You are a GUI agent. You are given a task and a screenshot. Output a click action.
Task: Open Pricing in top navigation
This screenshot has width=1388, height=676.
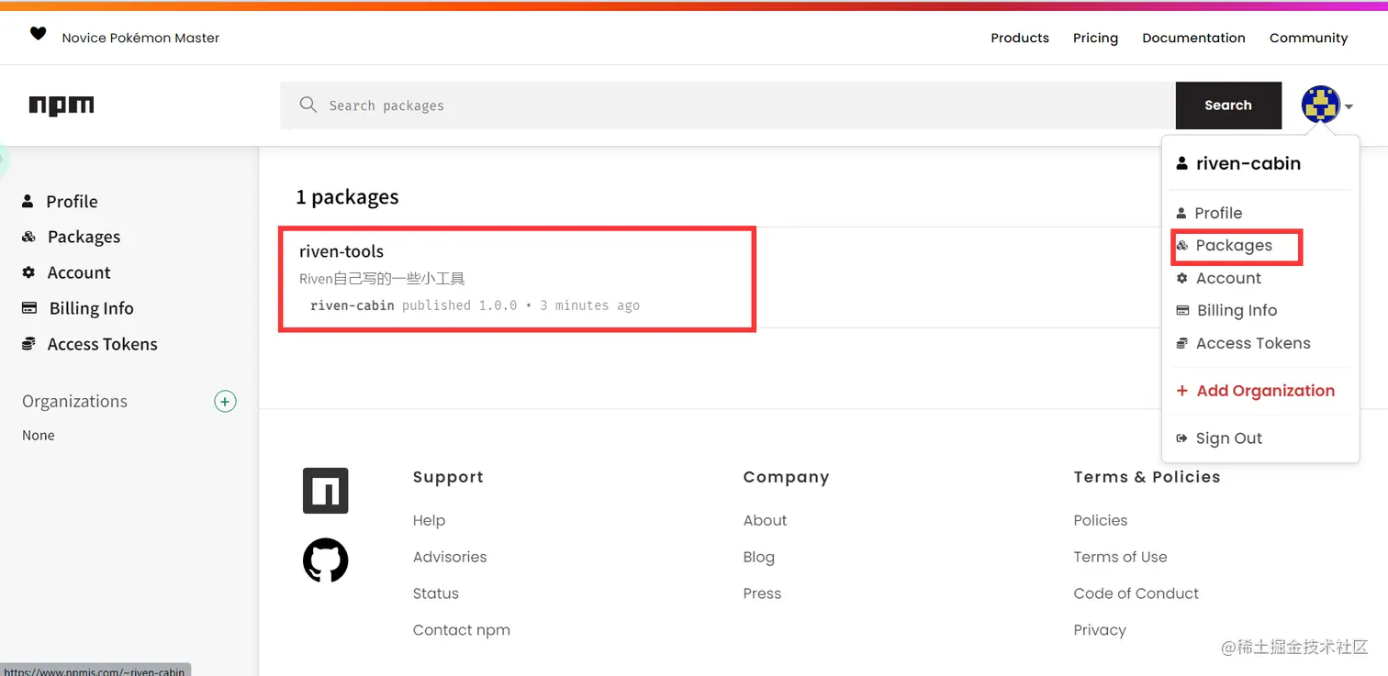coord(1095,38)
